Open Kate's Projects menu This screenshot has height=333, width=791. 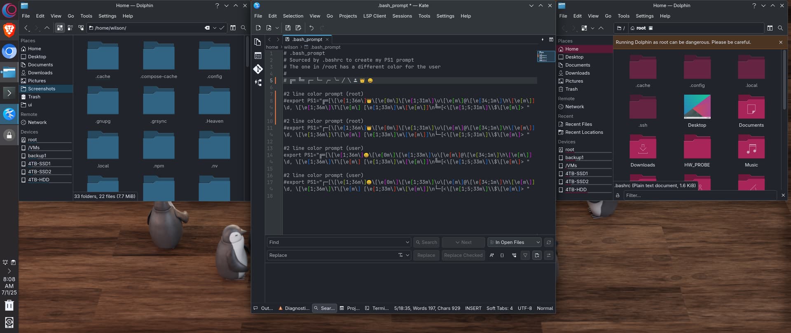348,16
